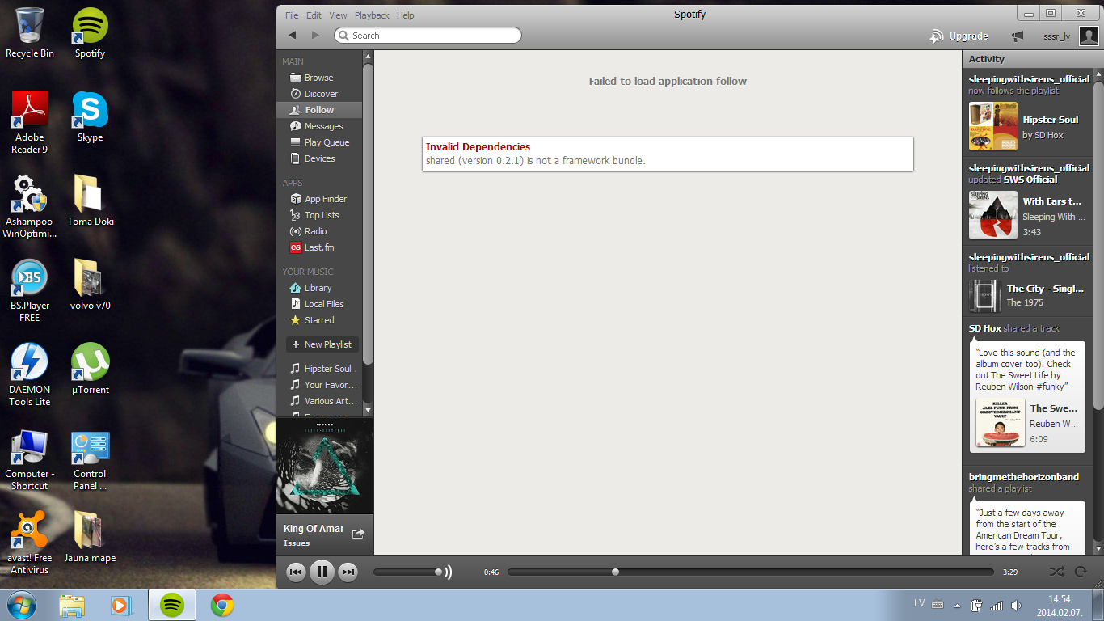Open Messages in the sidebar

pyautogui.click(x=319, y=126)
